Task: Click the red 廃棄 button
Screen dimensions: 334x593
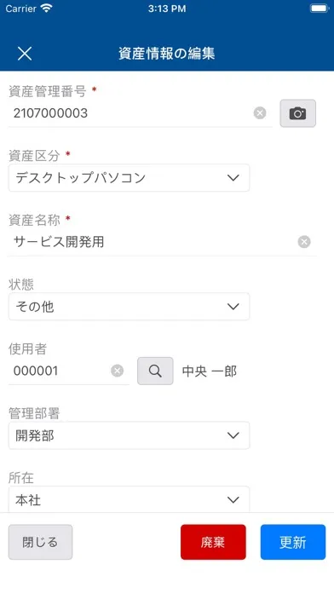Action: pos(213,542)
